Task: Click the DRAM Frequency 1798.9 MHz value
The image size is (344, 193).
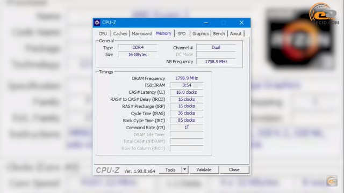Action: click(x=187, y=78)
